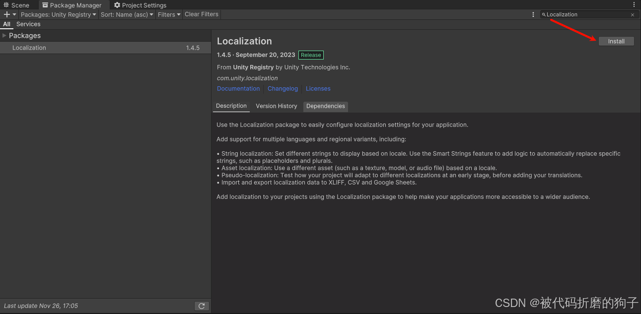Click the refresh package list icon
This screenshot has height=314, width=641.
click(x=202, y=306)
